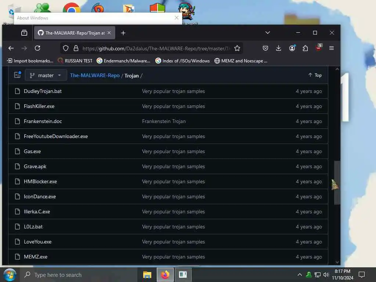Show hidden system tray icons
Viewport: 376px width, 282px height.
[x=300, y=275]
